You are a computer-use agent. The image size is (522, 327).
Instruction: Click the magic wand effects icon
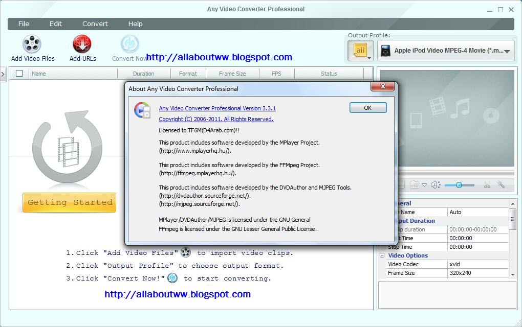pyautogui.click(x=501, y=184)
